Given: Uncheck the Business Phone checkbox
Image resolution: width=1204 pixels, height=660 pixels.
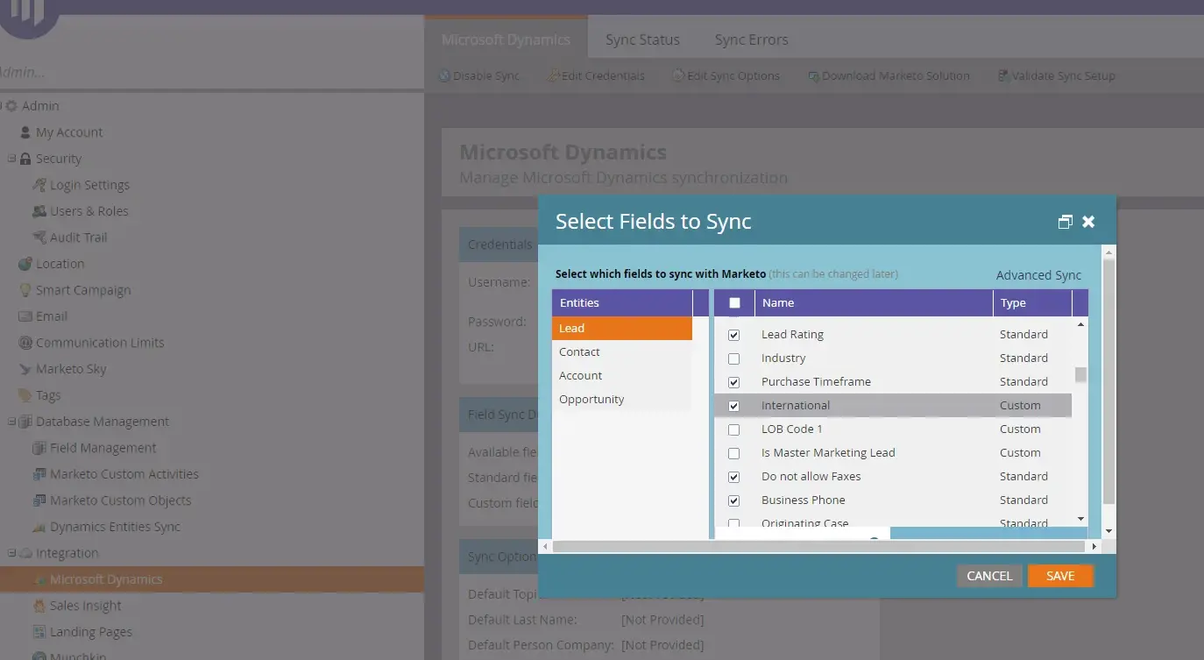Looking at the screenshot, I should (734, 500).
